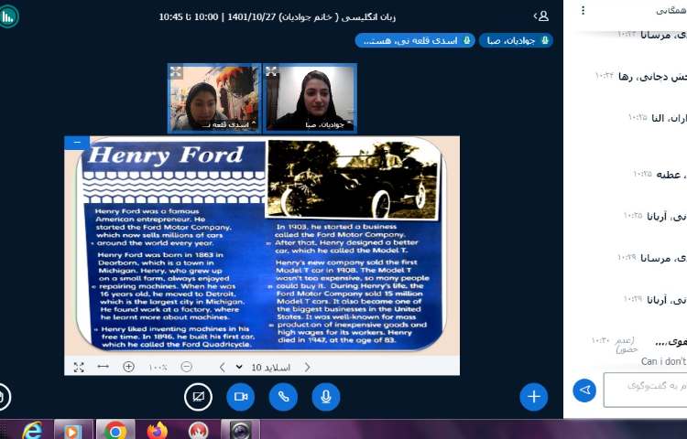
Task: Open the media player taskbar icon
Action: (73, 431)
